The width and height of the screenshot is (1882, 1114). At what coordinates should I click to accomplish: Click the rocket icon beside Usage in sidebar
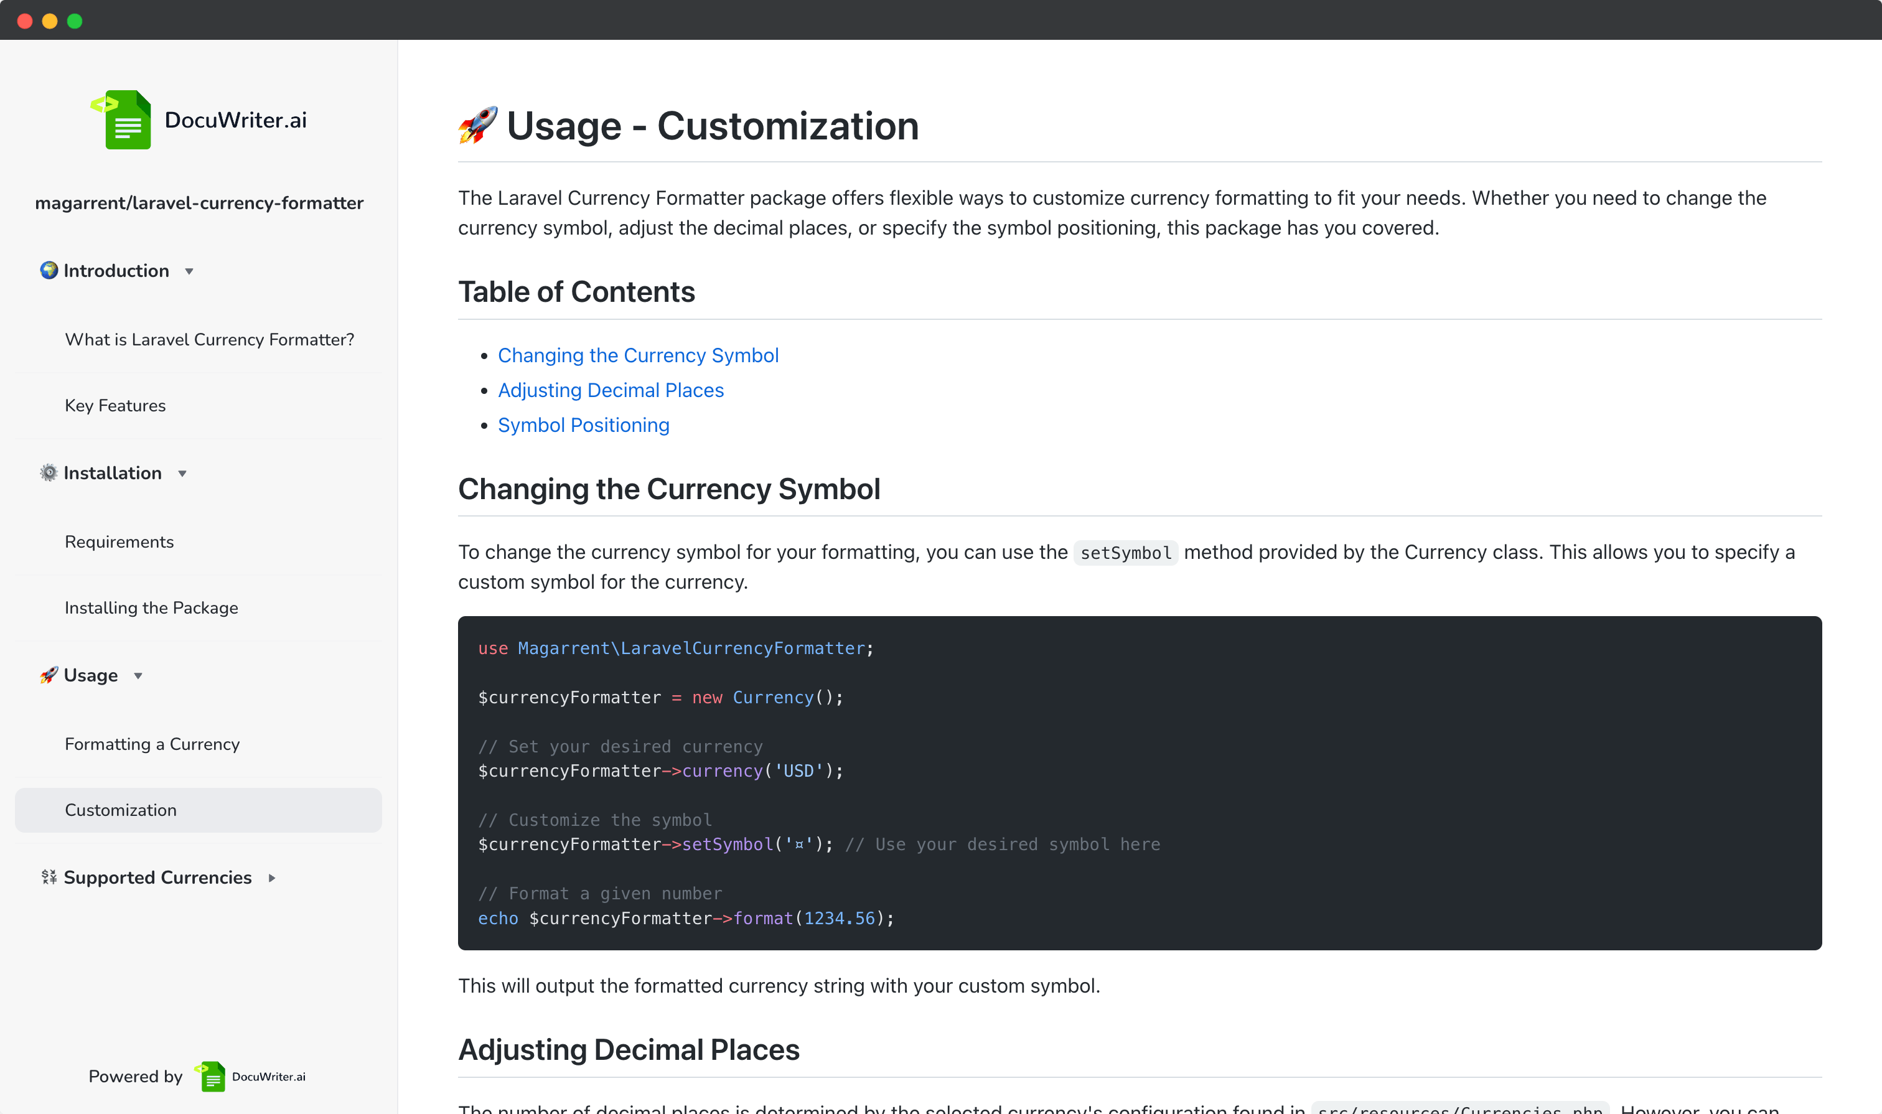pyautogui.click(x=49, y=675)
